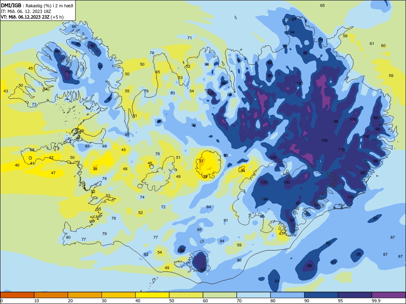Click the bright yellow 40–50 legend swatch
The width and height of the screenshot is (406, 304).
[x=152, y=295]
